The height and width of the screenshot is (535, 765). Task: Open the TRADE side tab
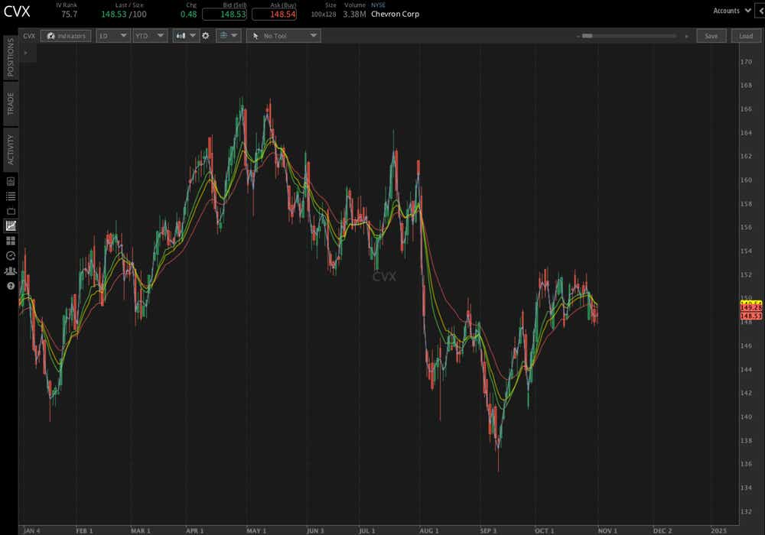pos(11,104)
